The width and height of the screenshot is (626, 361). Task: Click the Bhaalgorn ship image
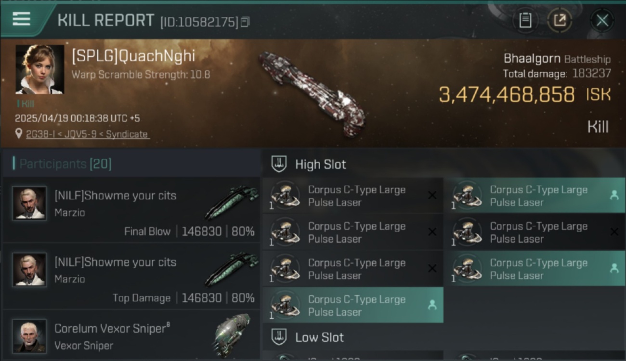coord(311,93)
